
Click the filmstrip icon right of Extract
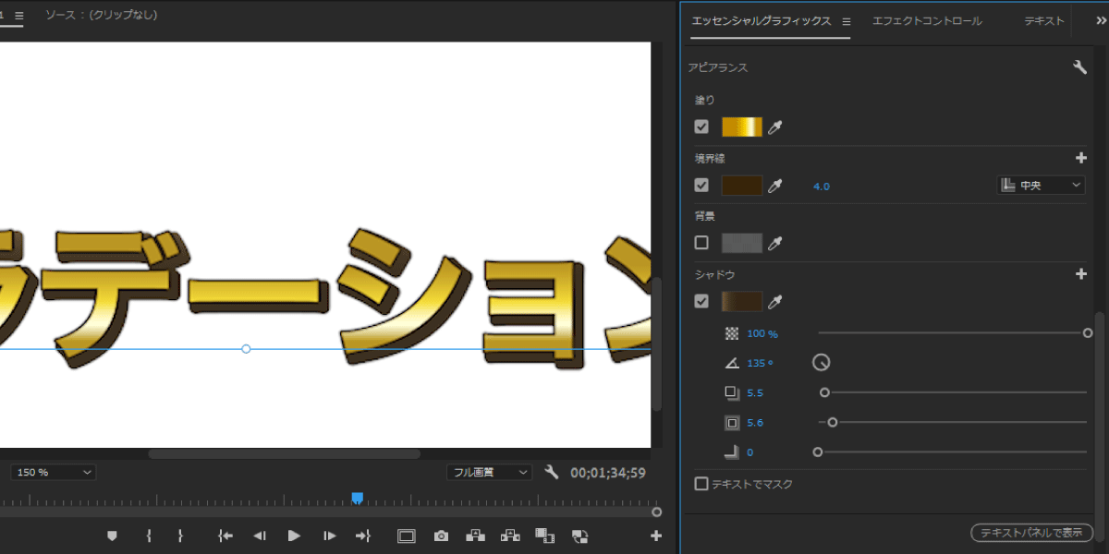click(544, 535)
